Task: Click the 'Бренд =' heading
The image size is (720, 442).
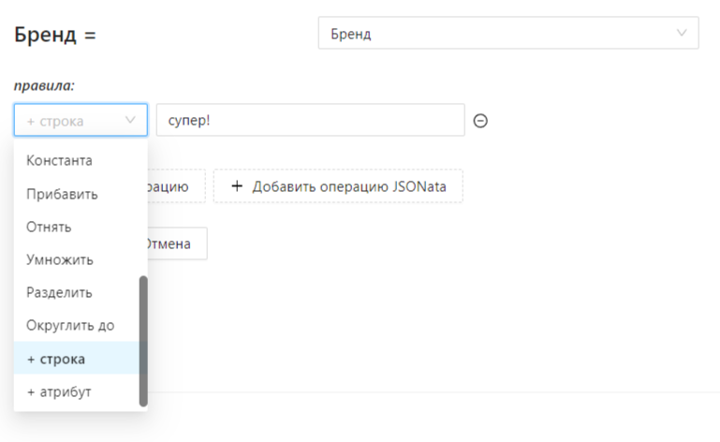Action: tap(55, 35)
